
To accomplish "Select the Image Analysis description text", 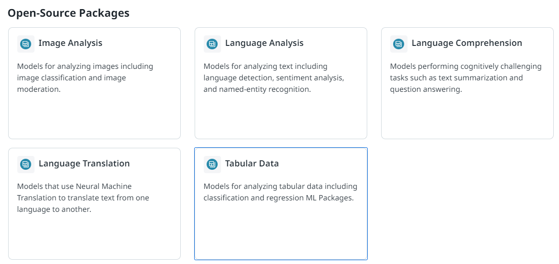I will pos(85,77).
